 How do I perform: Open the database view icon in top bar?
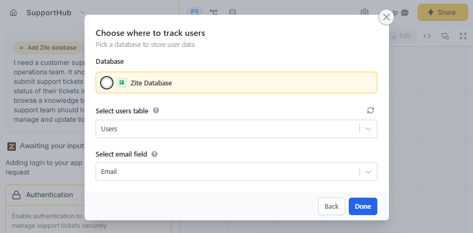coord(233,12)
